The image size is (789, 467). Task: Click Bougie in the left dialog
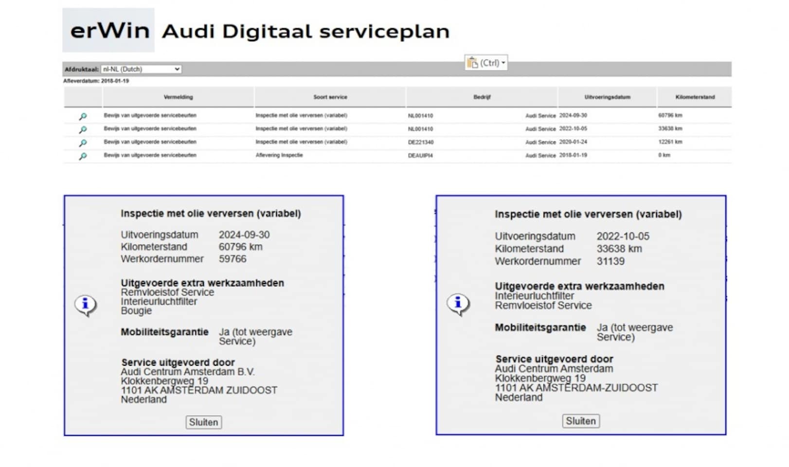click(x=136, y=310)
